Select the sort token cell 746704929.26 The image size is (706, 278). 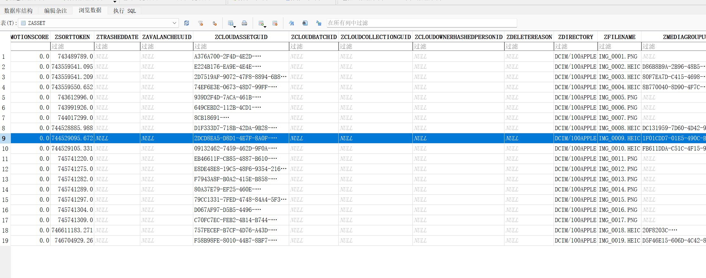(72, 241)
